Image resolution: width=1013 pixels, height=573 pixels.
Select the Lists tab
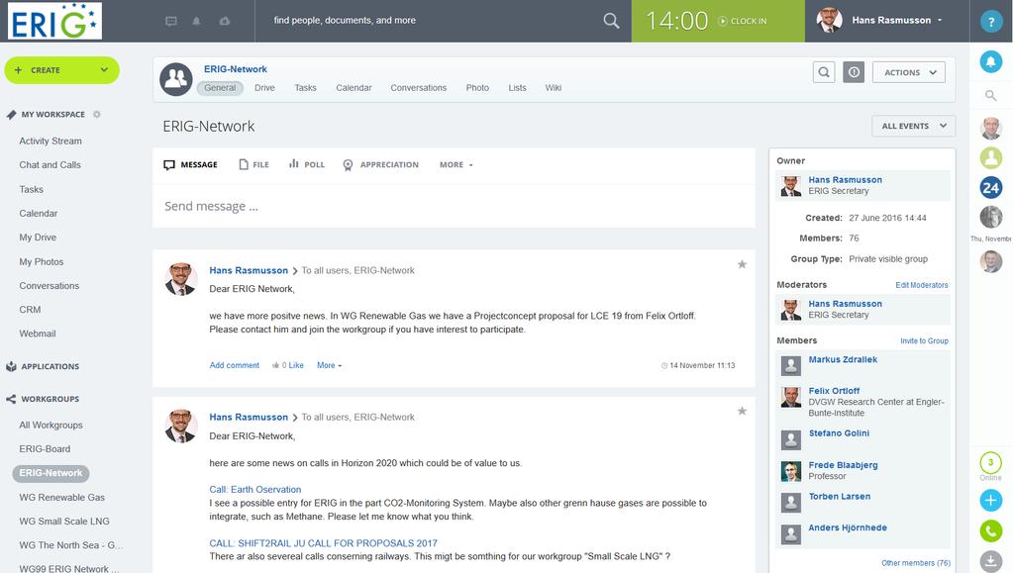[518, 88]
